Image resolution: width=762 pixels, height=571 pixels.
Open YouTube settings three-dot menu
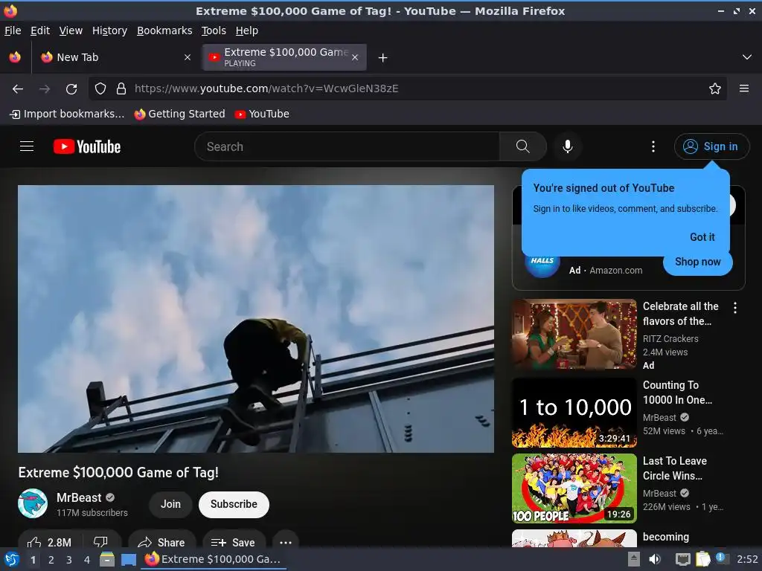[x=653, y=146]
